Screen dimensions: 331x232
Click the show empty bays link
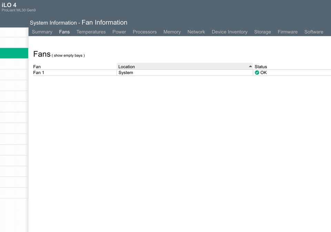point(69,55)
